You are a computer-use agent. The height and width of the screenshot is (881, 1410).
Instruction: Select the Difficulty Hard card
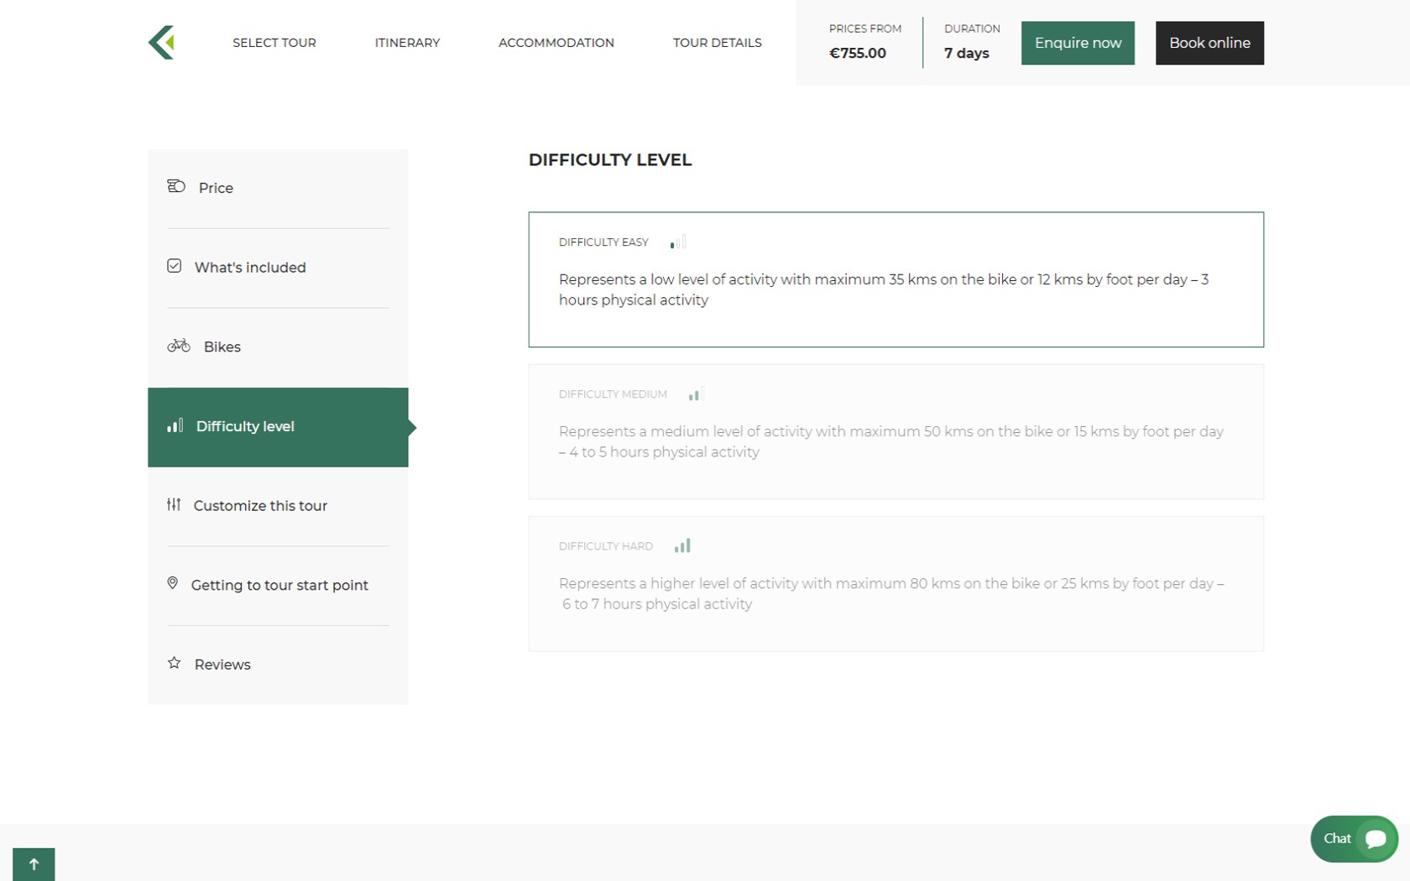[x=896, y=583]
